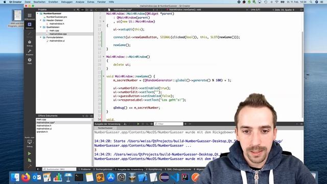Switch to 1 Probleme output pane
Image resolution: width=327 pixels, height=184 pixels.
(x=84, y=169)
